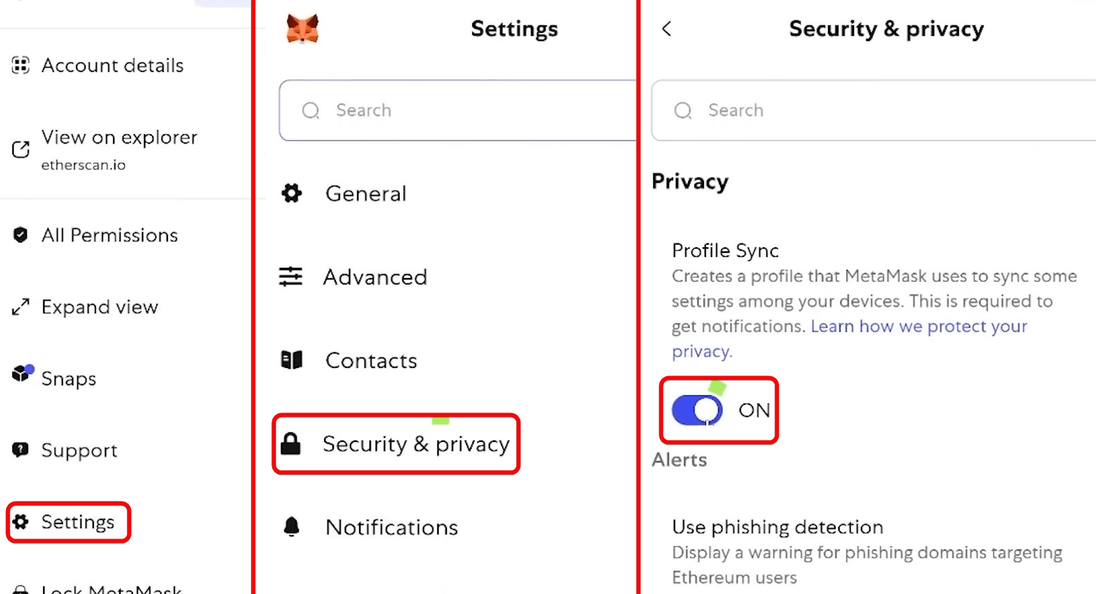
Task: Open the Advanced settings section
Action: [x=375, y=277]
